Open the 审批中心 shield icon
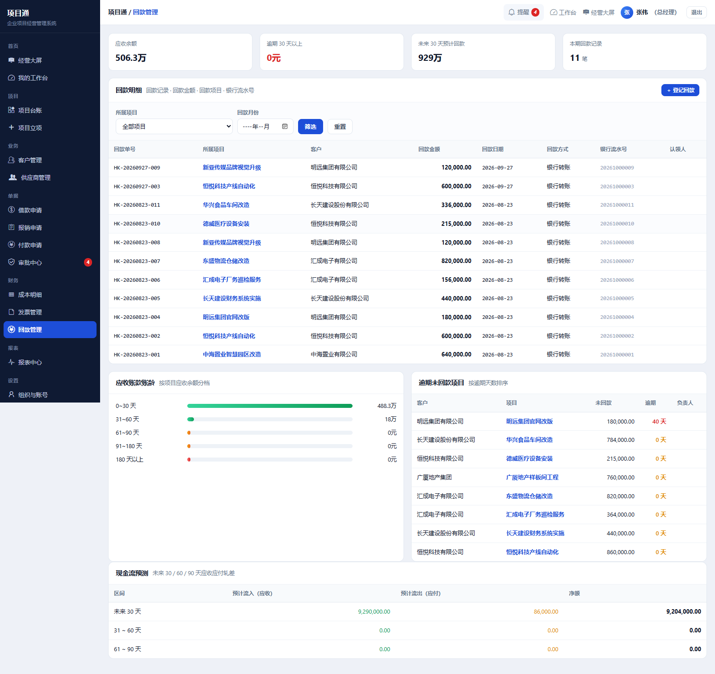Viewport: 715px width, 674px height. [x=12, y=262]
